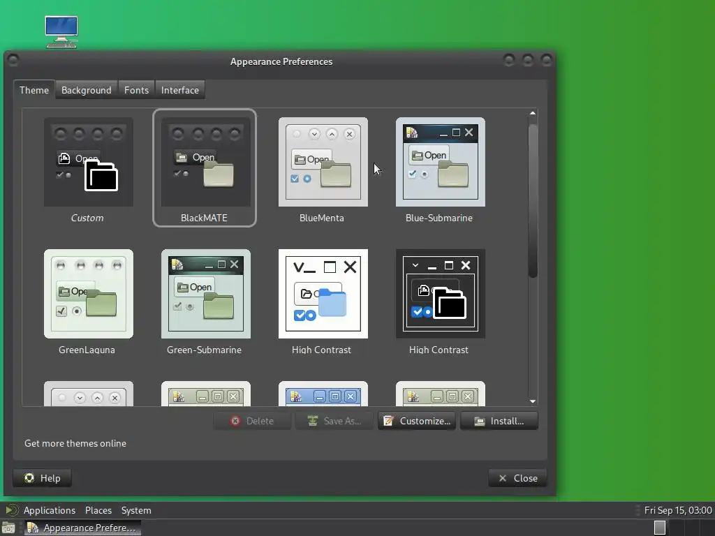Click the theme list scrollbar handle
This screenshot has width=715, height=536.
click(533, 200)
